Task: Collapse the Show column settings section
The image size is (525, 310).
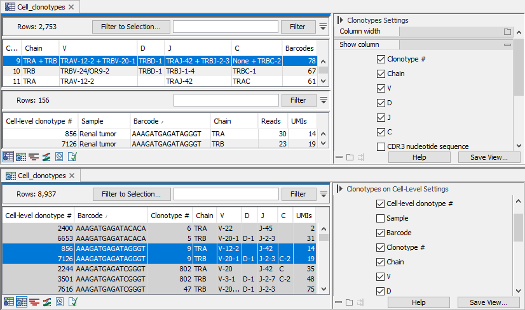Action: [x=507, y=44]
